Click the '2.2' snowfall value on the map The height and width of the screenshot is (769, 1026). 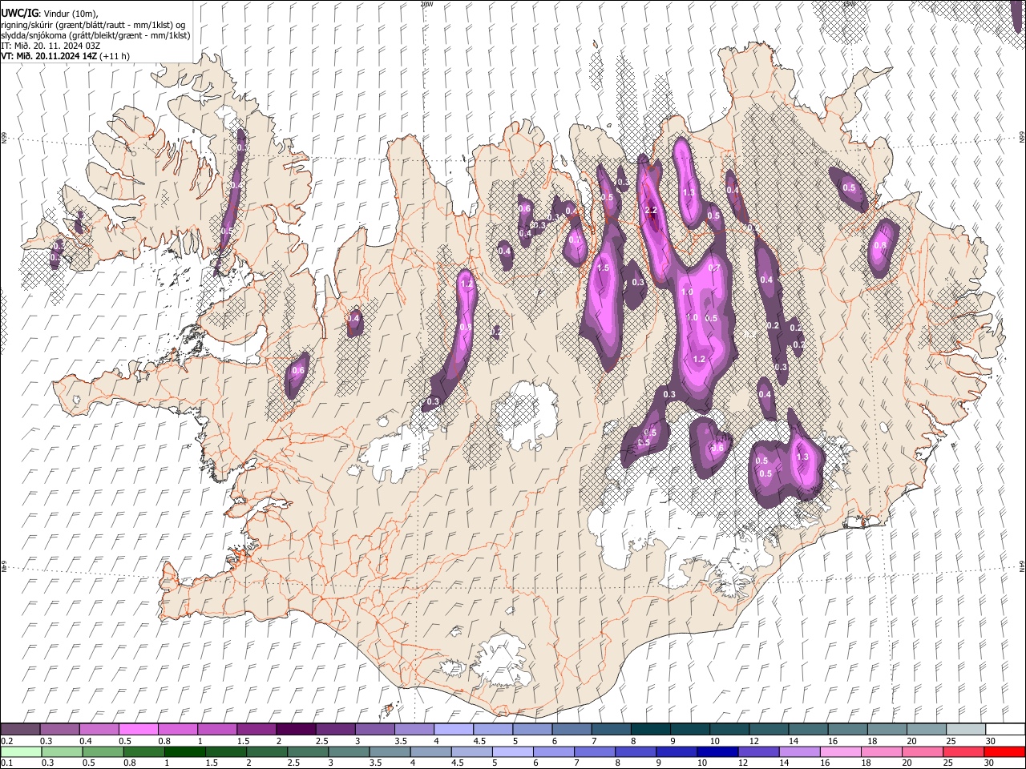coord(651,211)
